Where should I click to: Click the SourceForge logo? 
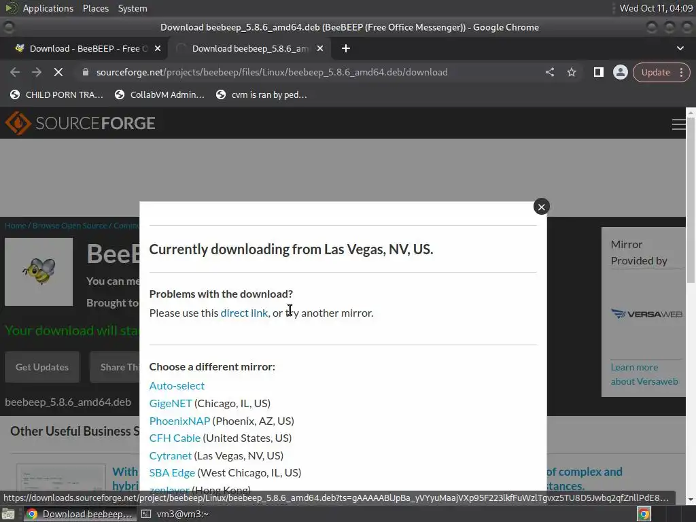pos(80,123)
